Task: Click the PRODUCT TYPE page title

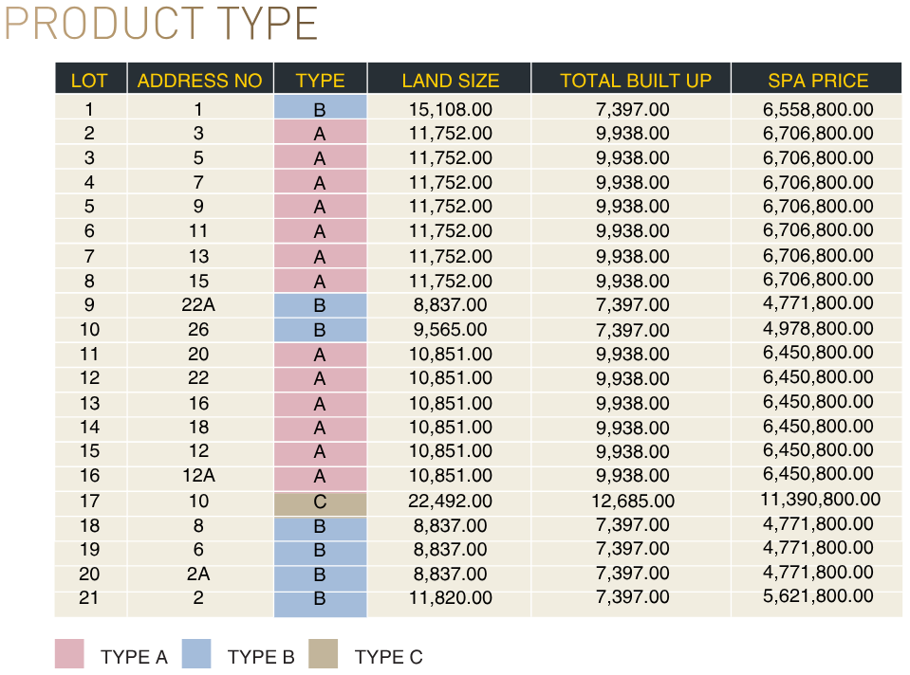Action: point(161,25)
